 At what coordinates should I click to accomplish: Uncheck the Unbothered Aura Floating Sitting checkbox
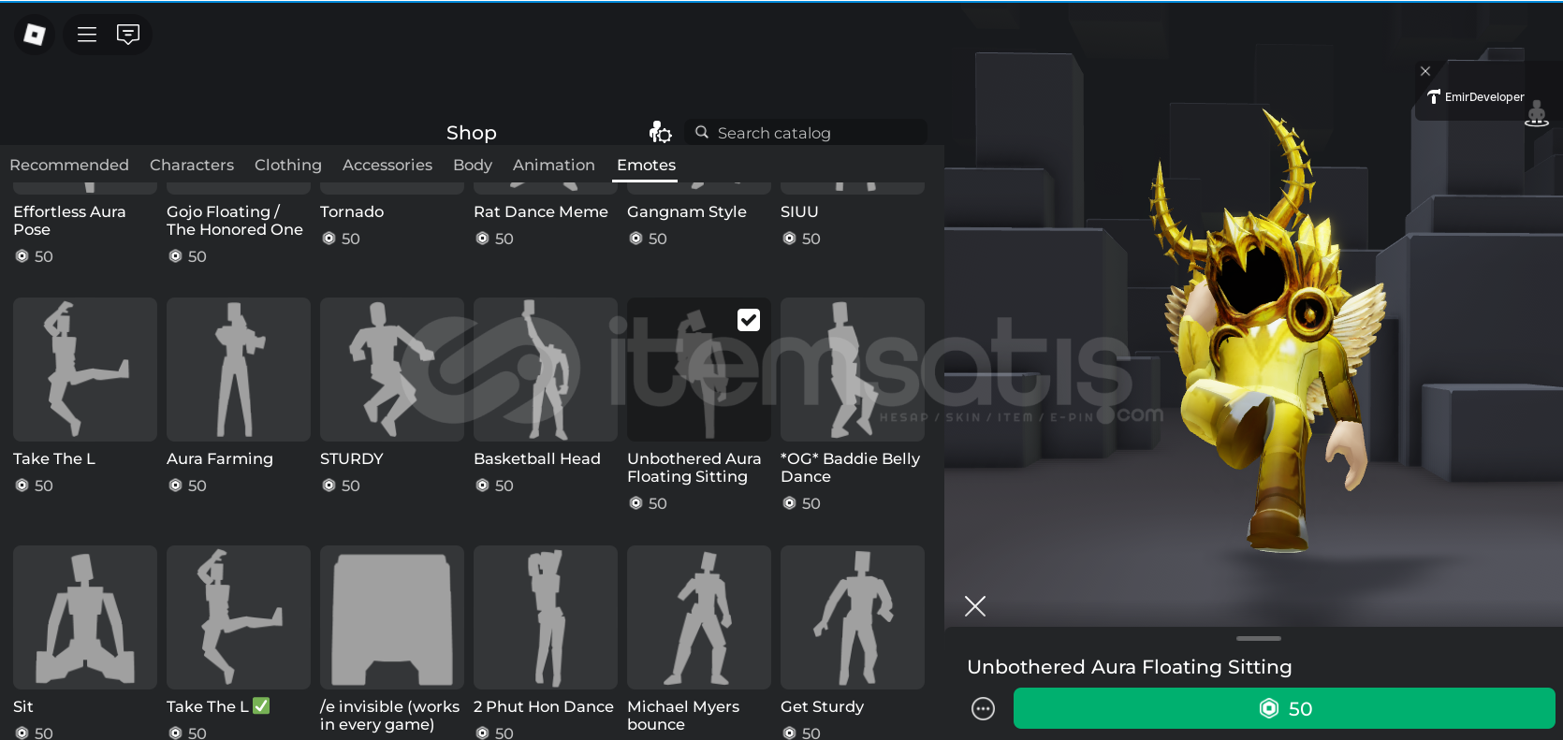[x=749, y=320]
